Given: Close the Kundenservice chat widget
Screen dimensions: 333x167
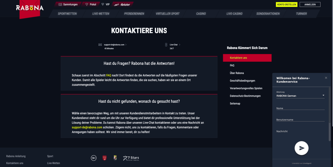Looking at the screenshot, I should point(326,78).
